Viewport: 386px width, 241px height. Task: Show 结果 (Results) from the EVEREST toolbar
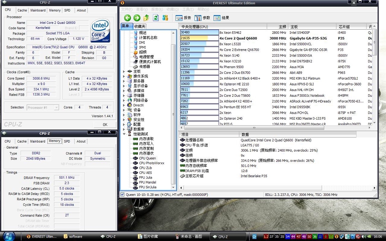[221, 18]
